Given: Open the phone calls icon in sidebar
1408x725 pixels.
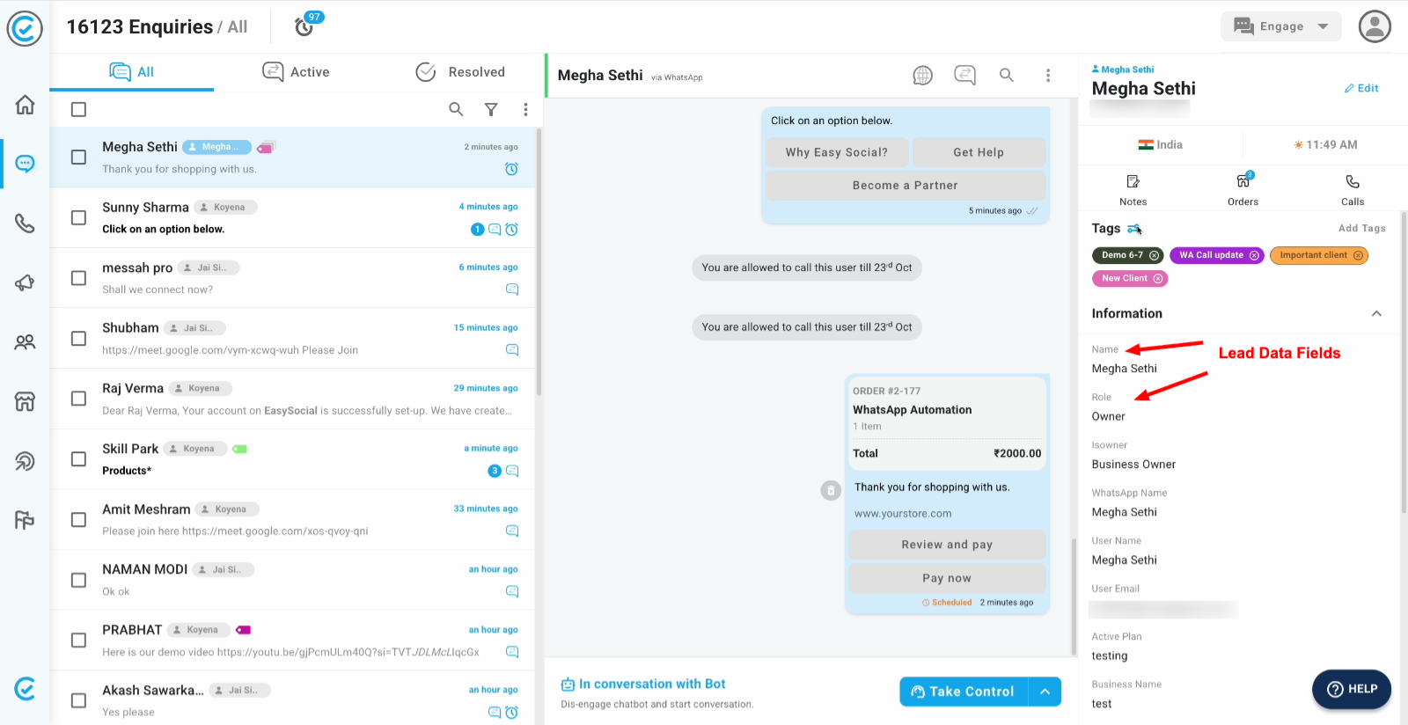Looking at the screenshot, I should pyautogui.click(x=25, y=223).
